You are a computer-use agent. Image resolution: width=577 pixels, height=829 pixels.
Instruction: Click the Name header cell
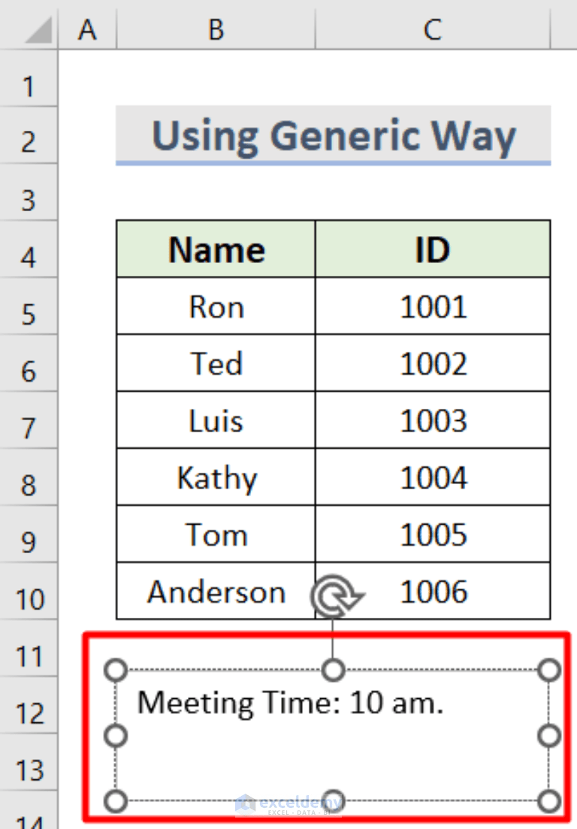215,249
